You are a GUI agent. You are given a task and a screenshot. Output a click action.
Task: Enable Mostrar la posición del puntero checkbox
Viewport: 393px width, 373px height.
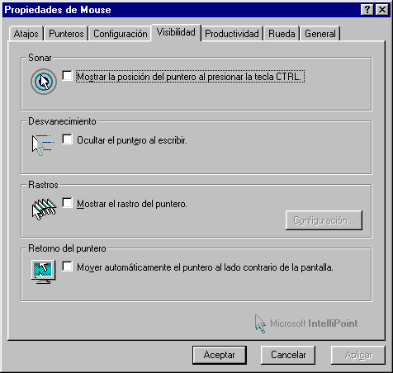point(67,76)
